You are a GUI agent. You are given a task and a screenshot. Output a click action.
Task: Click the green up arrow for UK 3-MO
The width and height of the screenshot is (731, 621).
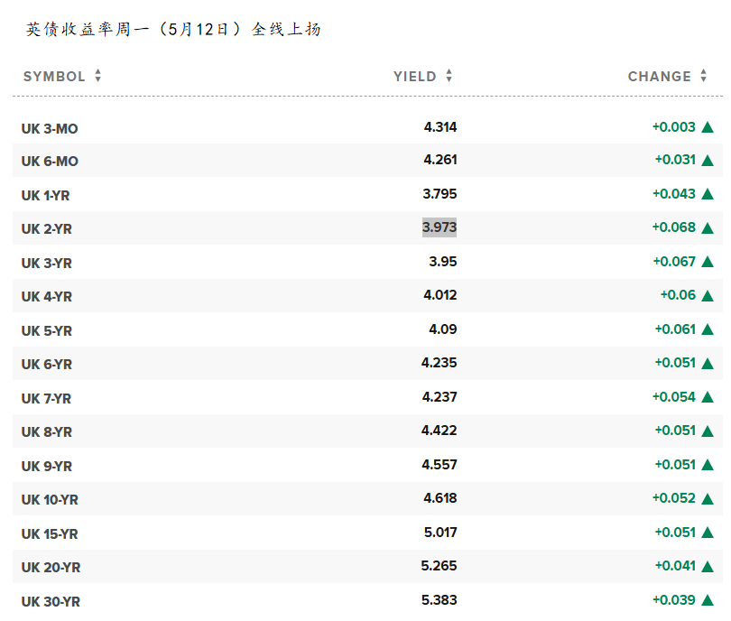point(708,127)
